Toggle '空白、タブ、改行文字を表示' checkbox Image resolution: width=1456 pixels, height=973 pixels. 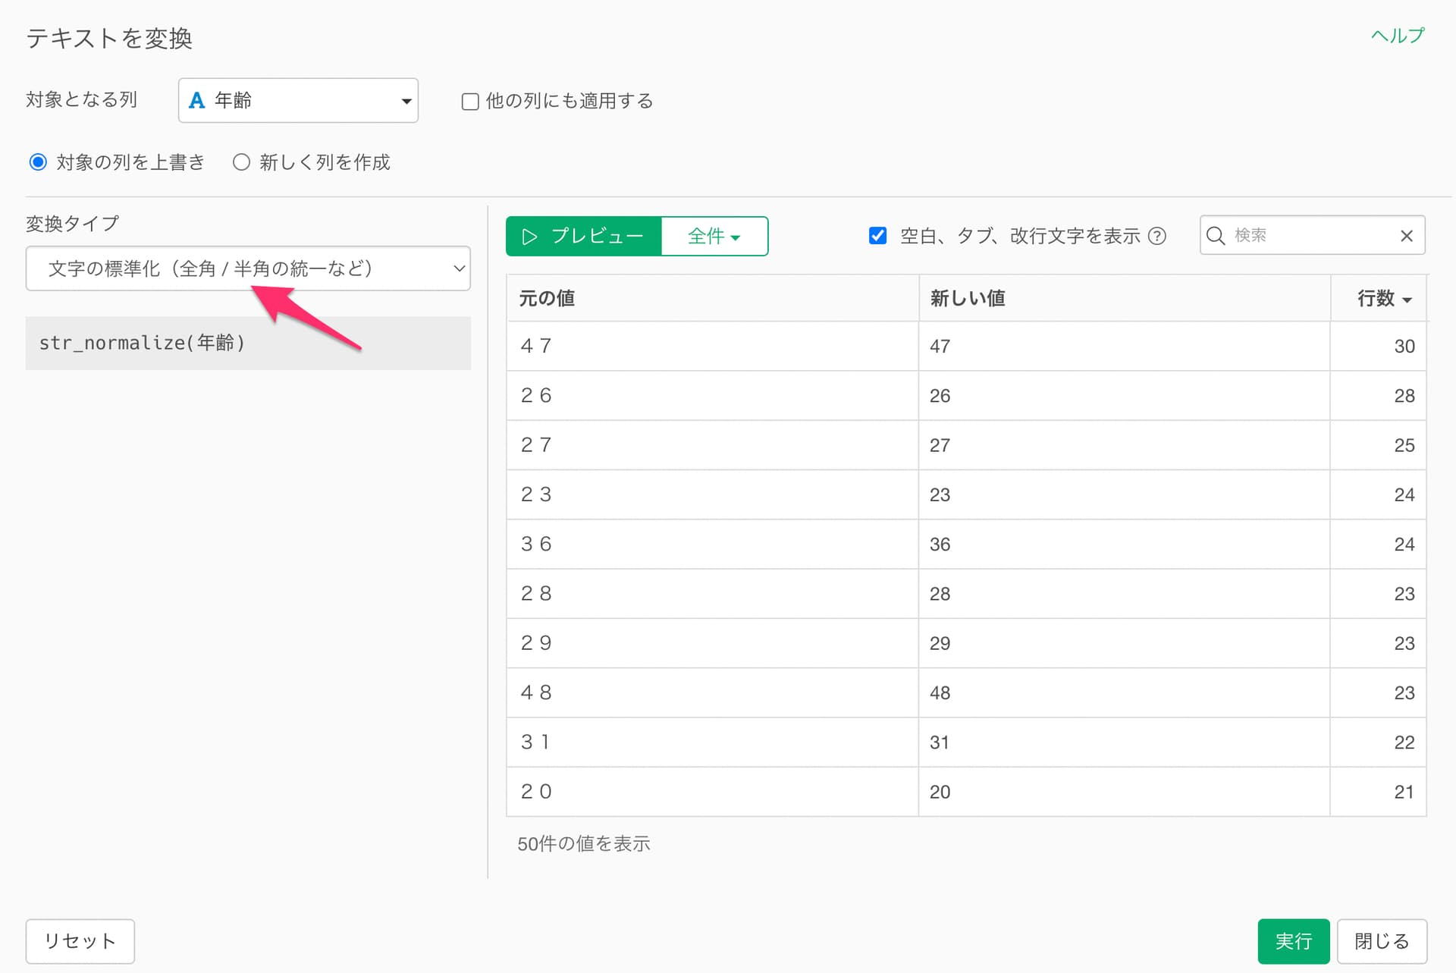click(x=877, y=236)
